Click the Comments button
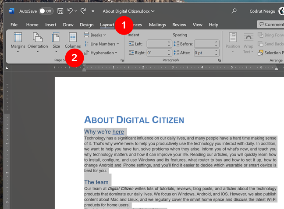Screen dimensions: 284x209 click(271, 24)
